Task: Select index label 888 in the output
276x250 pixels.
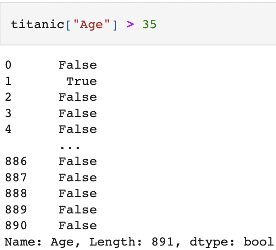Action: point(16,194)
